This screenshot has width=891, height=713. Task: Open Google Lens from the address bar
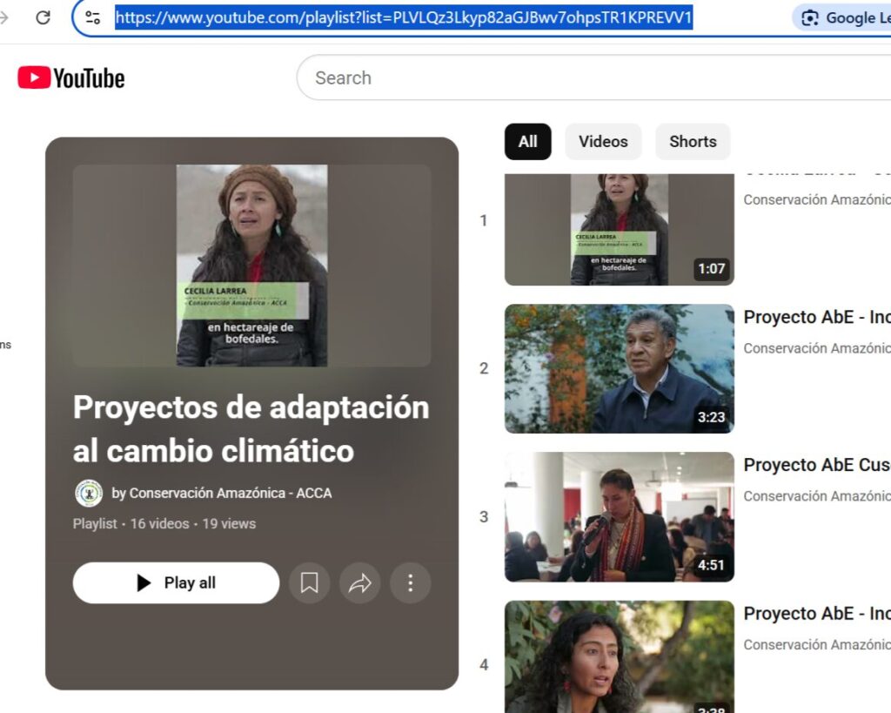pyautogui.click(x=843, y=17)
